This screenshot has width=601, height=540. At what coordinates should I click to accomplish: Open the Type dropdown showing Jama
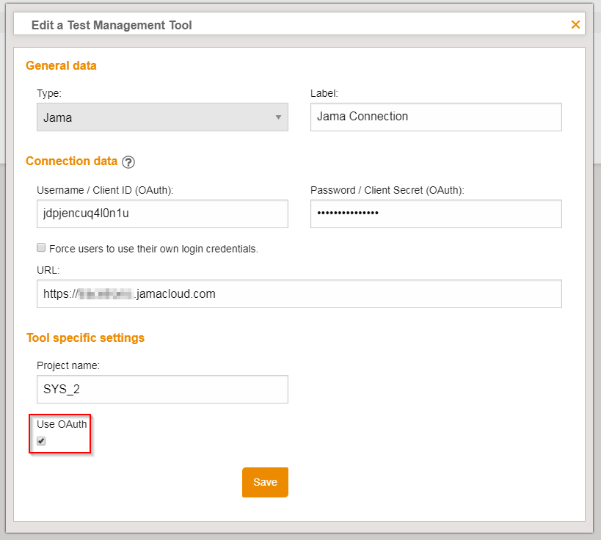tap(162, 117)
